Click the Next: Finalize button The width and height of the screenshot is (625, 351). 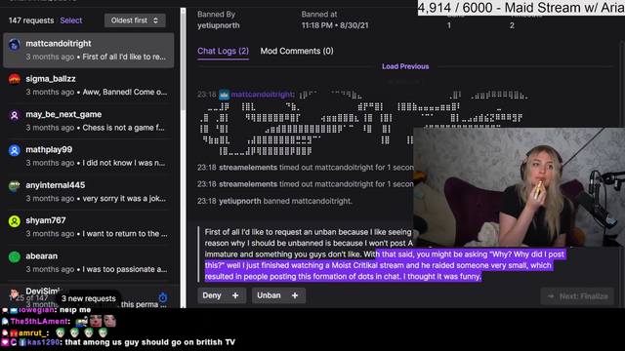click(577, 296)
